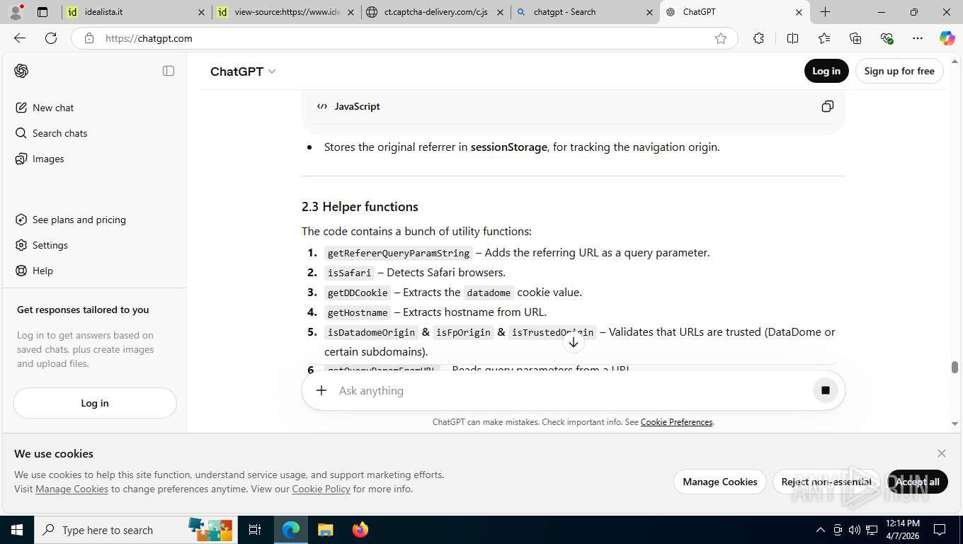Click the scroll-to-bottom arrow button

pyautogui.click(x=574, y=343)
